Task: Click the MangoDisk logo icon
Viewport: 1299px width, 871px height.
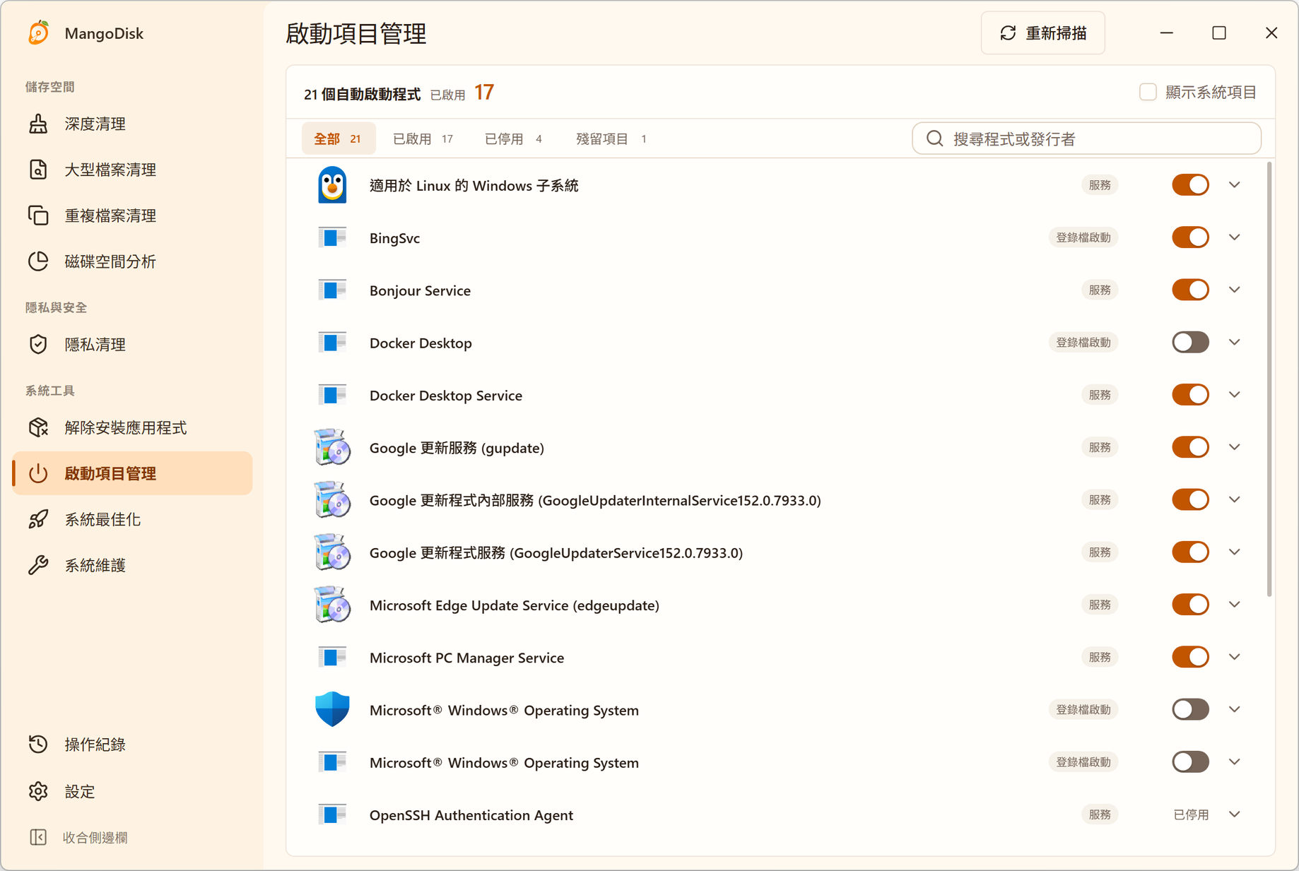Action: pos(38,33)
